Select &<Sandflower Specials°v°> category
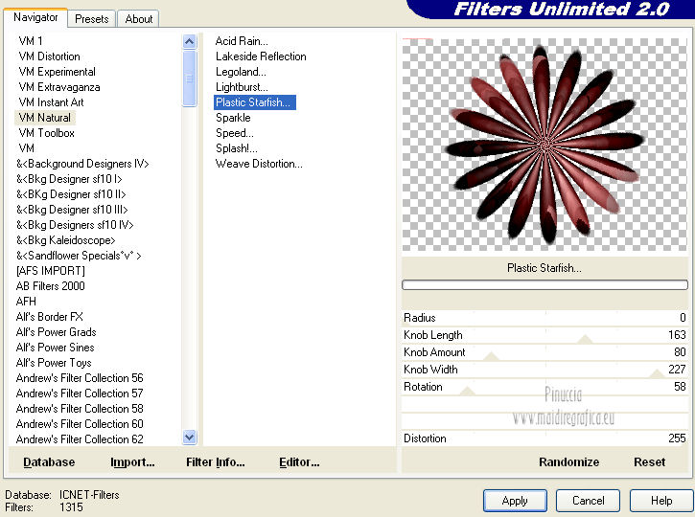695x517 pixels. click(79, 256)
